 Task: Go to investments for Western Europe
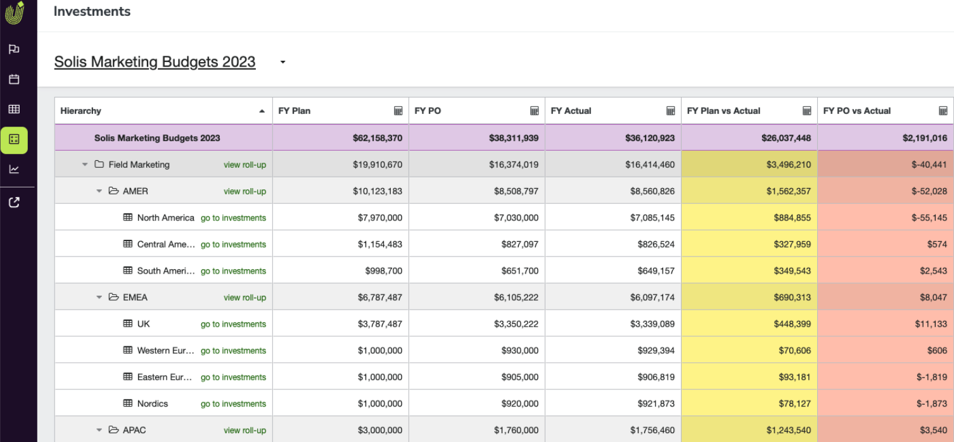tap(233, 351)
